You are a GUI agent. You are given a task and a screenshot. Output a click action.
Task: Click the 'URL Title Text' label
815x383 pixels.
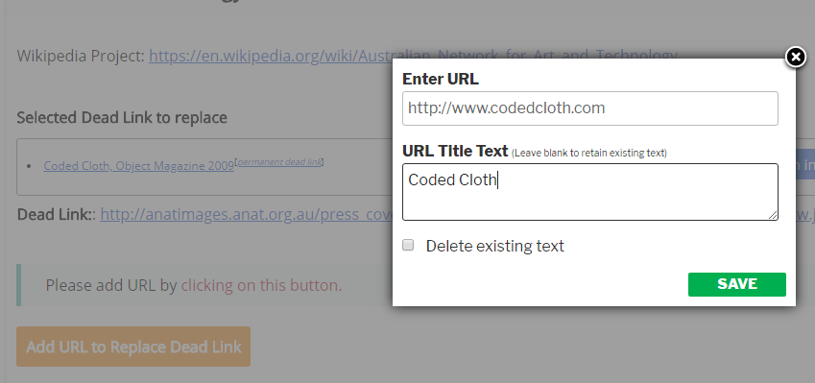tap(455, 151)
